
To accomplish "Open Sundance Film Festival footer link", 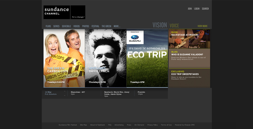I will (68, 125).
